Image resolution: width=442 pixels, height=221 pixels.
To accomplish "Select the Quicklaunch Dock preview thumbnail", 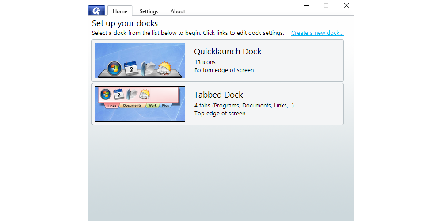I will [140, 61].
